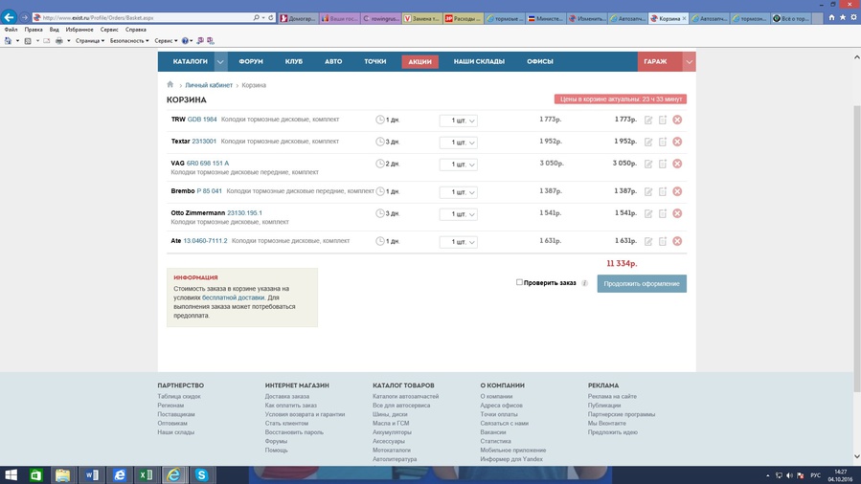Click the browser address bar
Viewport: 861px width, 484px height.
(x=147, y=17)
